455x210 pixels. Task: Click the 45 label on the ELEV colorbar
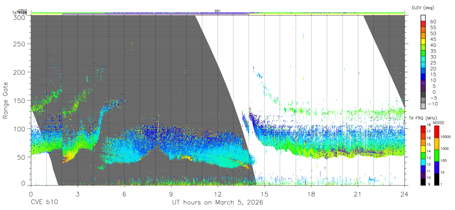[x=433, y=39]
